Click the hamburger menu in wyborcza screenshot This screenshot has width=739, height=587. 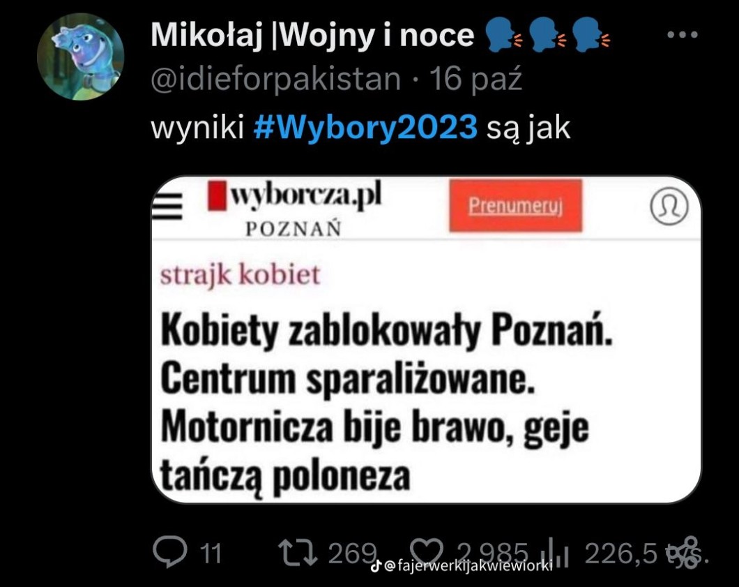pyautogui.click(x=167, y=206)
